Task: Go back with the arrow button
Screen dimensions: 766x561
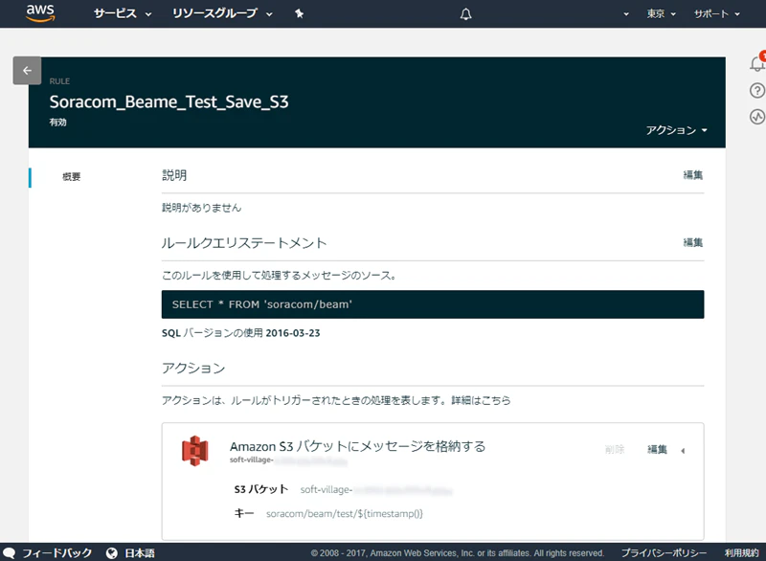Action: tap(28, 70)
